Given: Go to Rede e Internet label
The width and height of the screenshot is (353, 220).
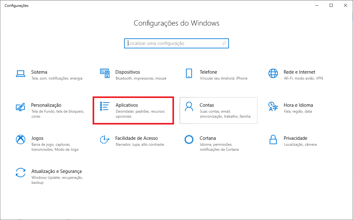Looking at the screenshot, I should pos(299,72).
